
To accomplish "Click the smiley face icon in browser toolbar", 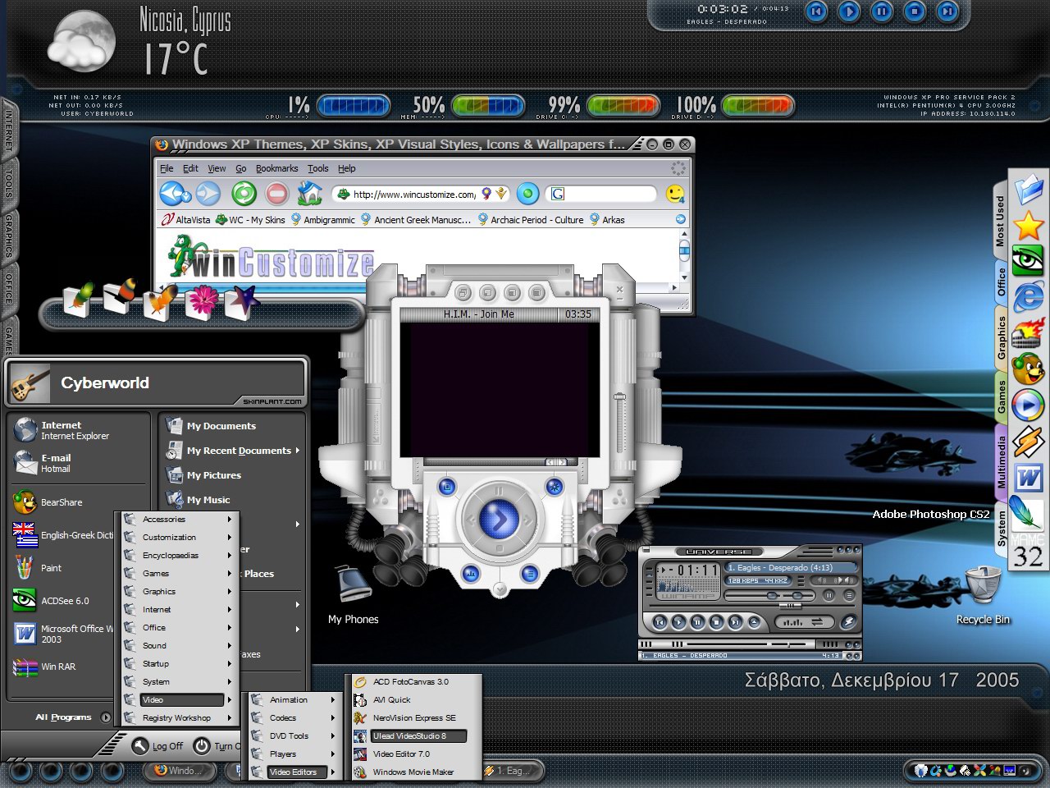I will [675, 194].
